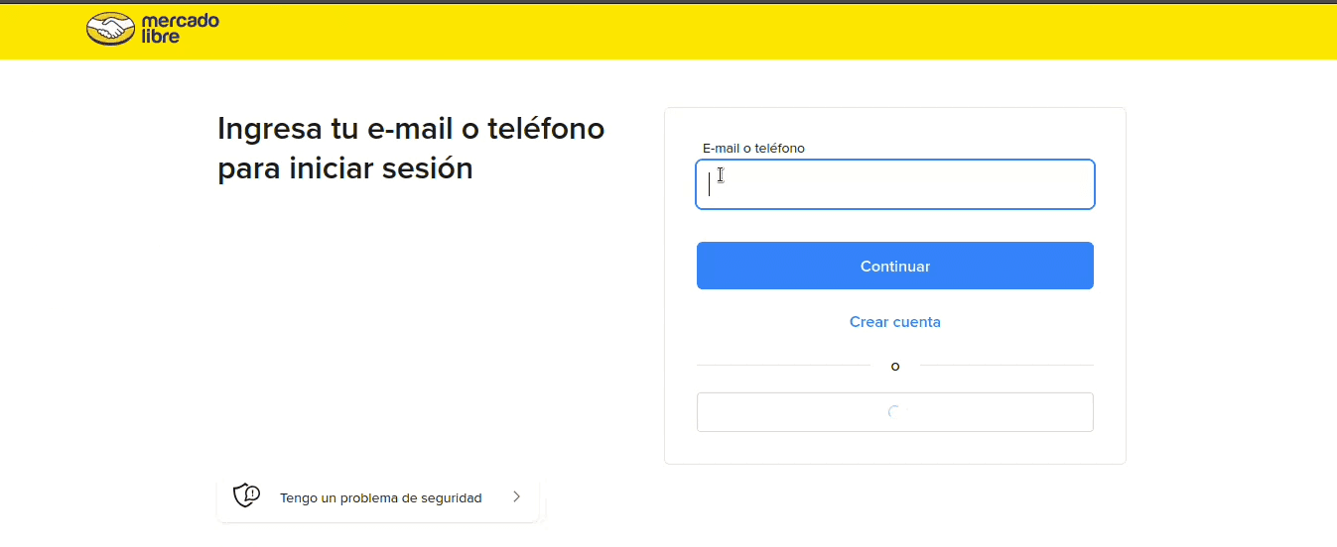Click the "mercado libre" wordmark text
Viewport: 1337px width, 547px height.
tap(180, 29)
